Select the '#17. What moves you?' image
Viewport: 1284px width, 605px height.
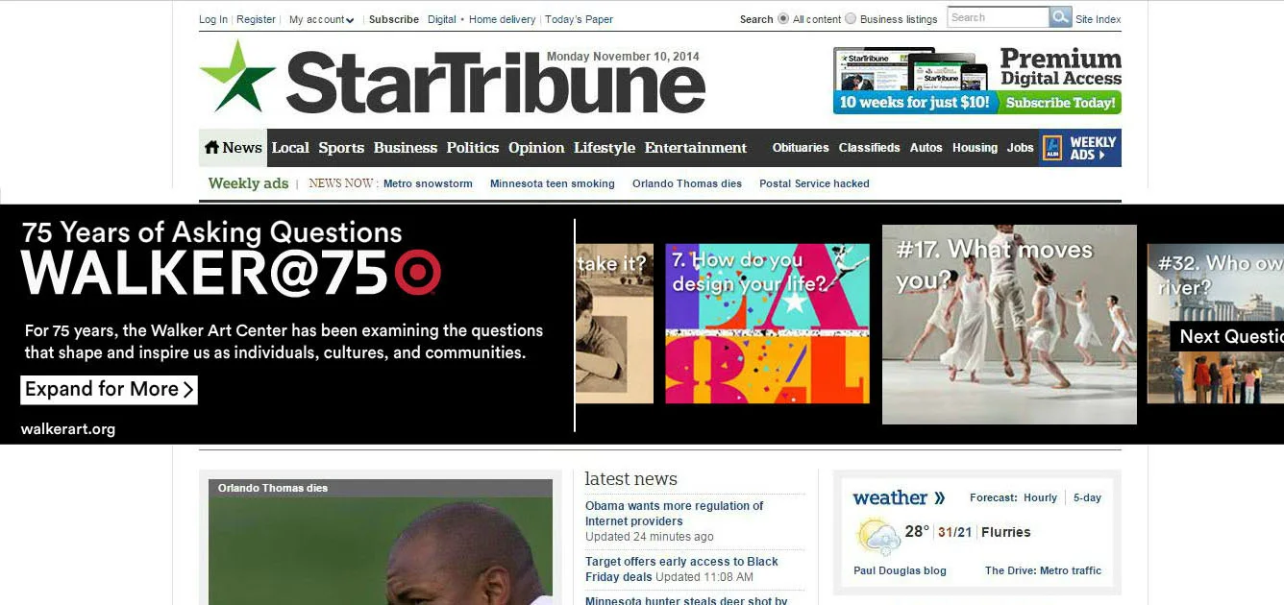tap(1009, 325)
